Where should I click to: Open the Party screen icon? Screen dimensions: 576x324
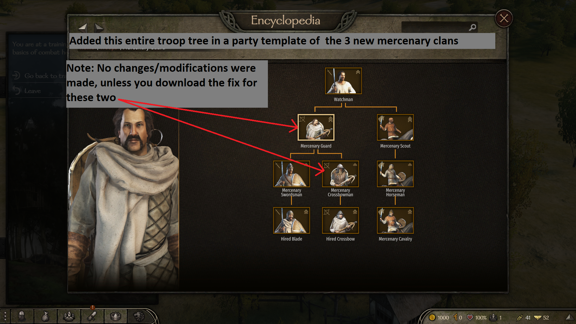(69, 316)
